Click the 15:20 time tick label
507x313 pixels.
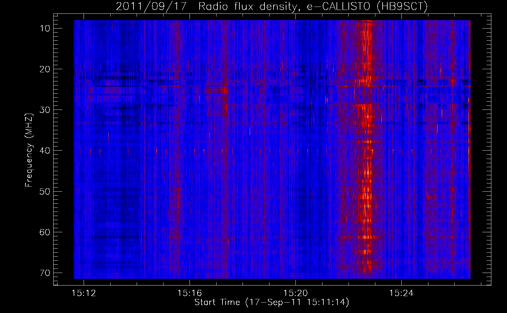295,293
